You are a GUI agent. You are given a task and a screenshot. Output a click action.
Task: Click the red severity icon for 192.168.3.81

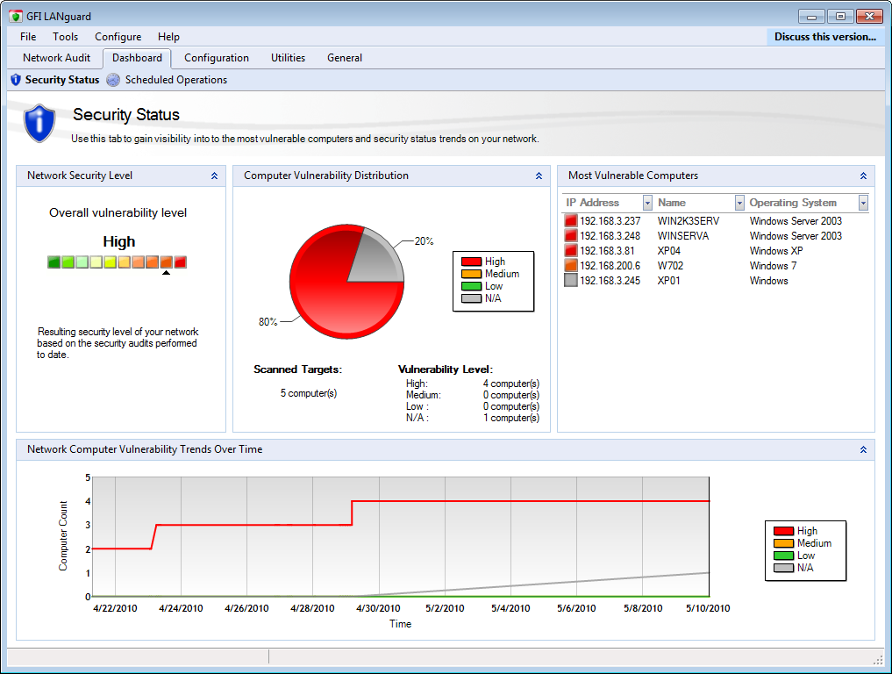tap(571, 250)
